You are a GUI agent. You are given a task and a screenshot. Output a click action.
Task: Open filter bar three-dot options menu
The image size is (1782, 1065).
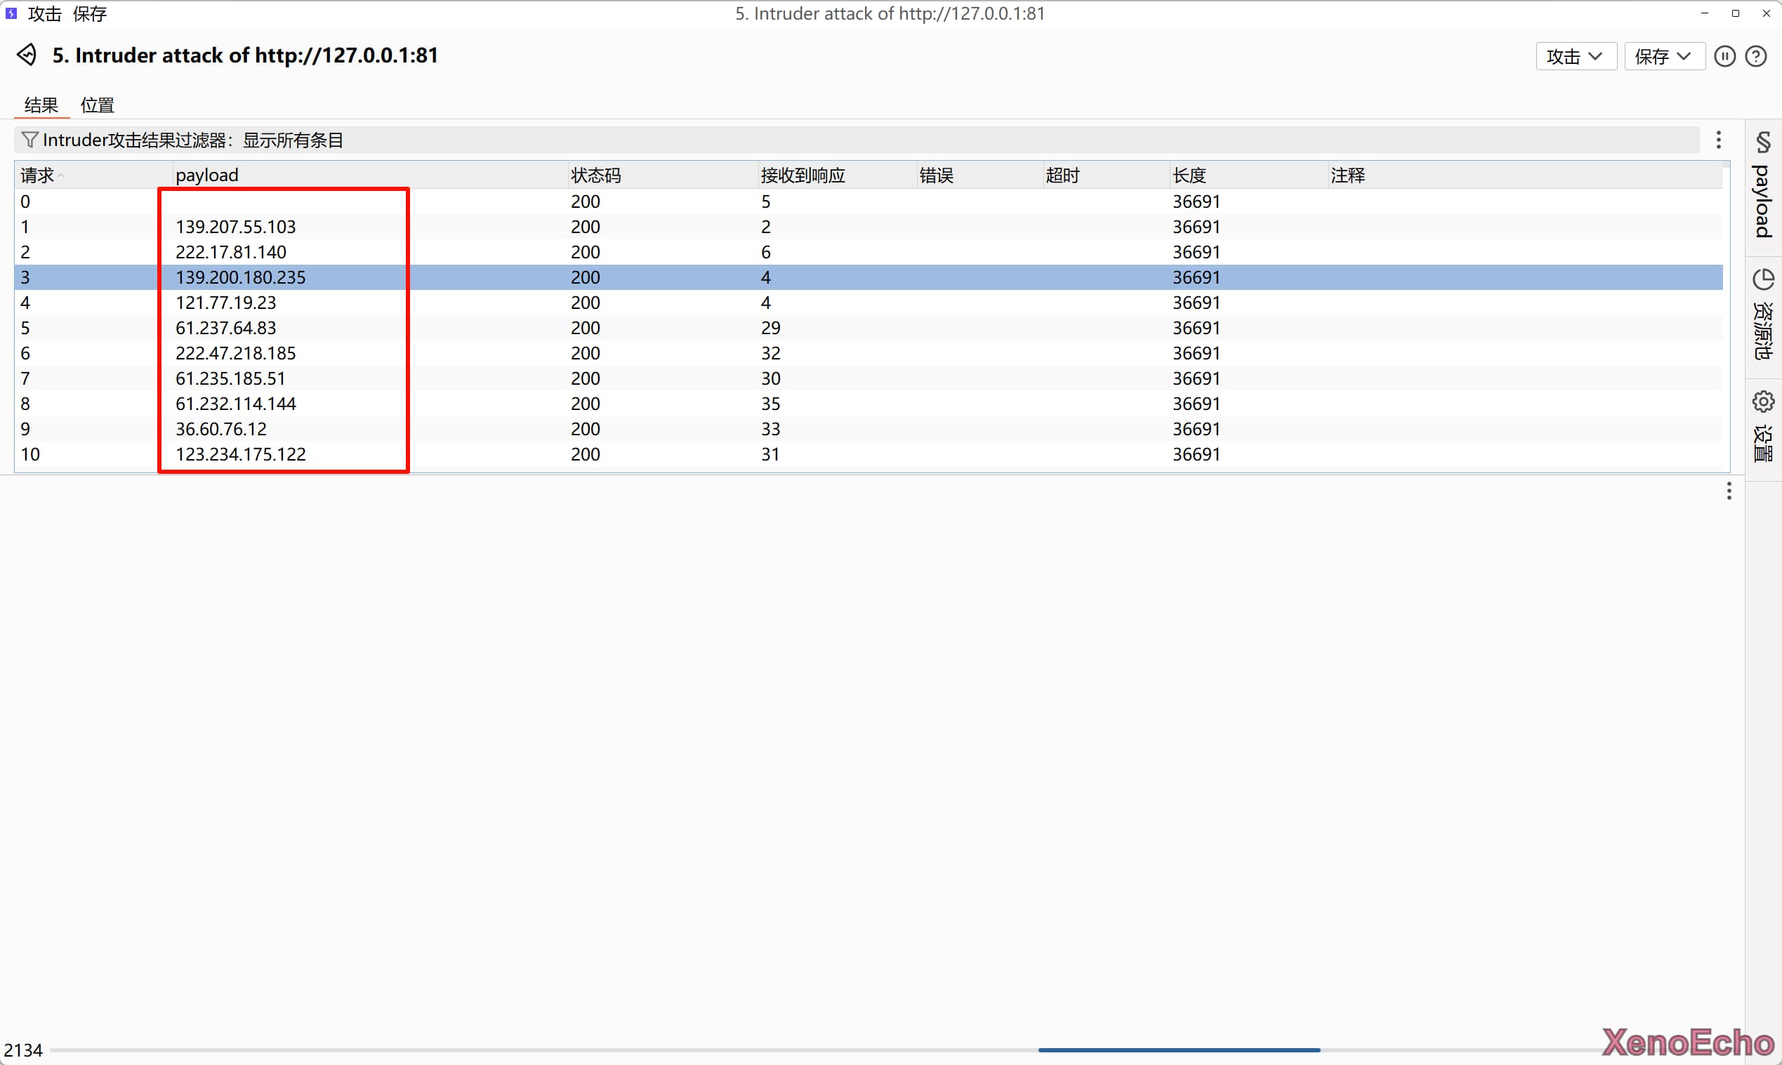(x=1719, y=140)
